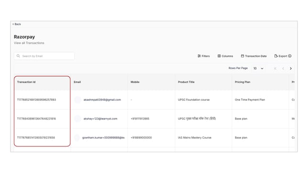Click avatar beside akshay+123@learnyst.com
Viewport: 308px width, 173px height.
tap(77, 119)
